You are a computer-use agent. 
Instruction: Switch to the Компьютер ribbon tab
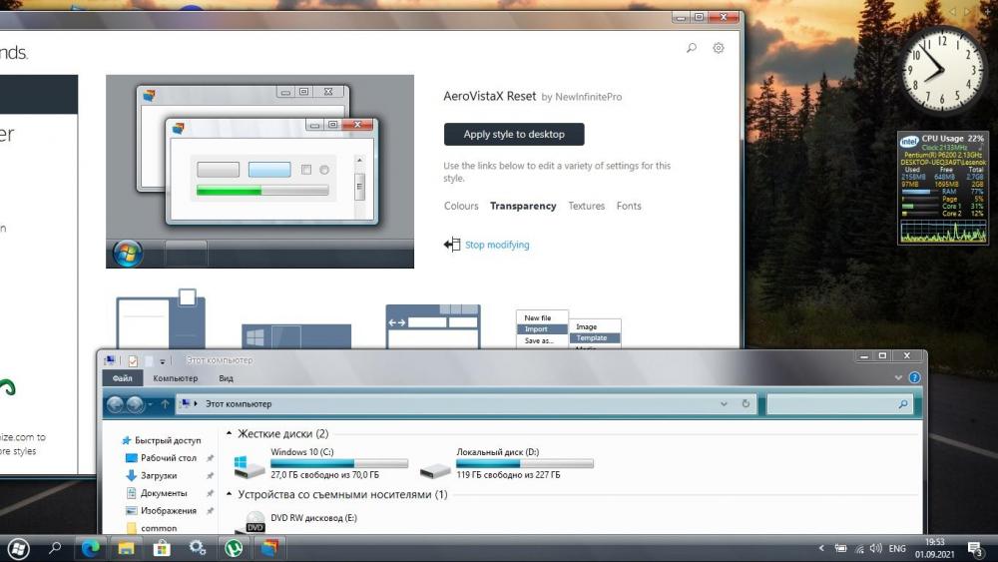(x=175, y=378)
